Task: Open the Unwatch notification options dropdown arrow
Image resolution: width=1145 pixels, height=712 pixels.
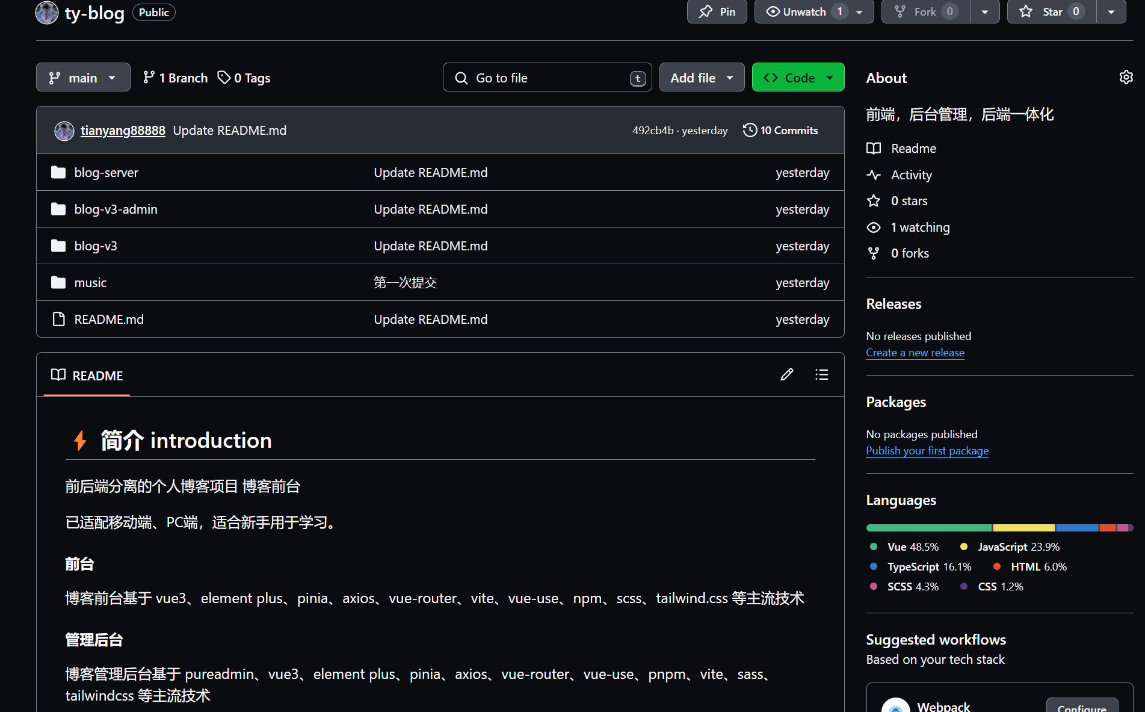Action: pos(860,11)
